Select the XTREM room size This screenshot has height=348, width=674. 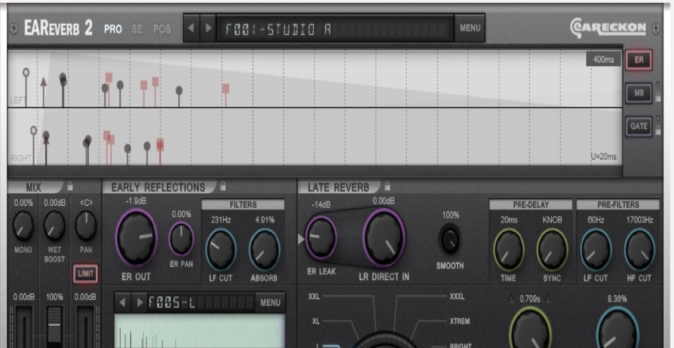pos(460,321)
